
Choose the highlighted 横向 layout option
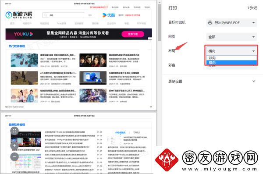click(x=231, y=63)
